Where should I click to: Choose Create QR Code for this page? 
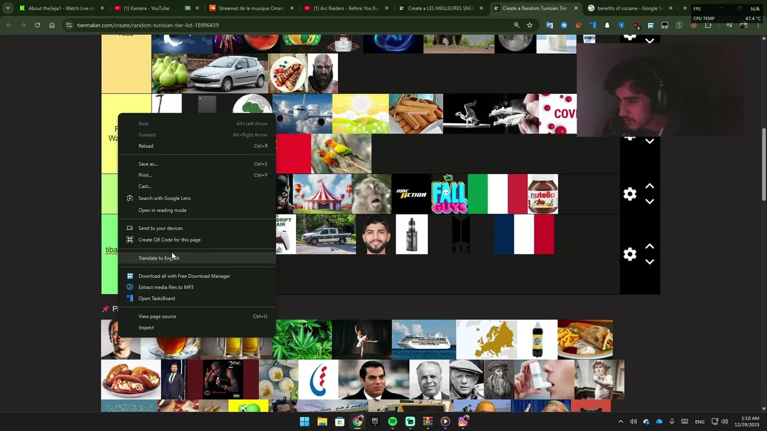(197, 240)
